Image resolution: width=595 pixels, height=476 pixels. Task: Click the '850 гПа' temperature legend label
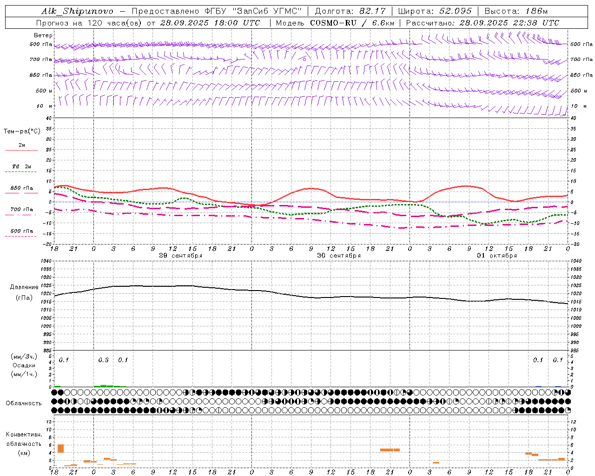(x=21, y=188)
